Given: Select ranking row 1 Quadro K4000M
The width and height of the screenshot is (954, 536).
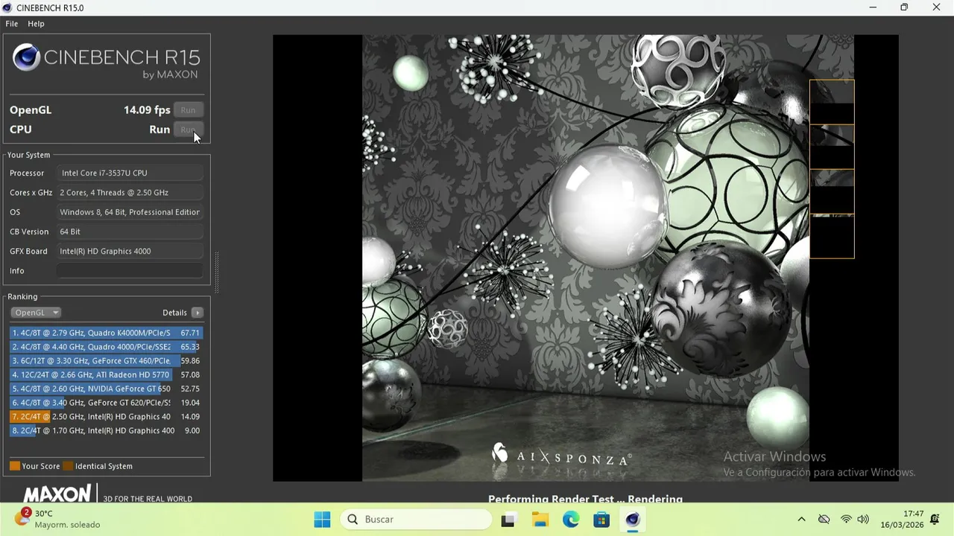Looking at the screenshot, I should tap(106, 333).
